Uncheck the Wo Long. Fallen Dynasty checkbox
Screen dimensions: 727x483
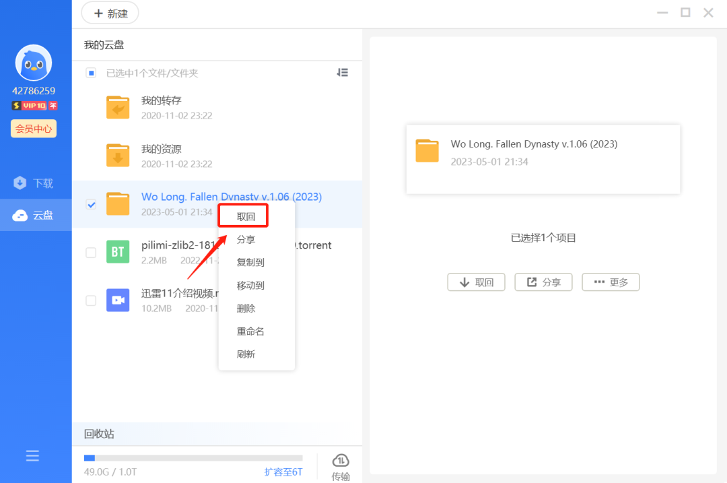pos(91,204)
